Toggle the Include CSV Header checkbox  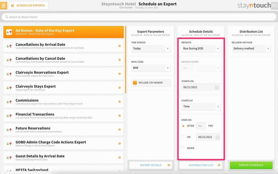(135, 83)
